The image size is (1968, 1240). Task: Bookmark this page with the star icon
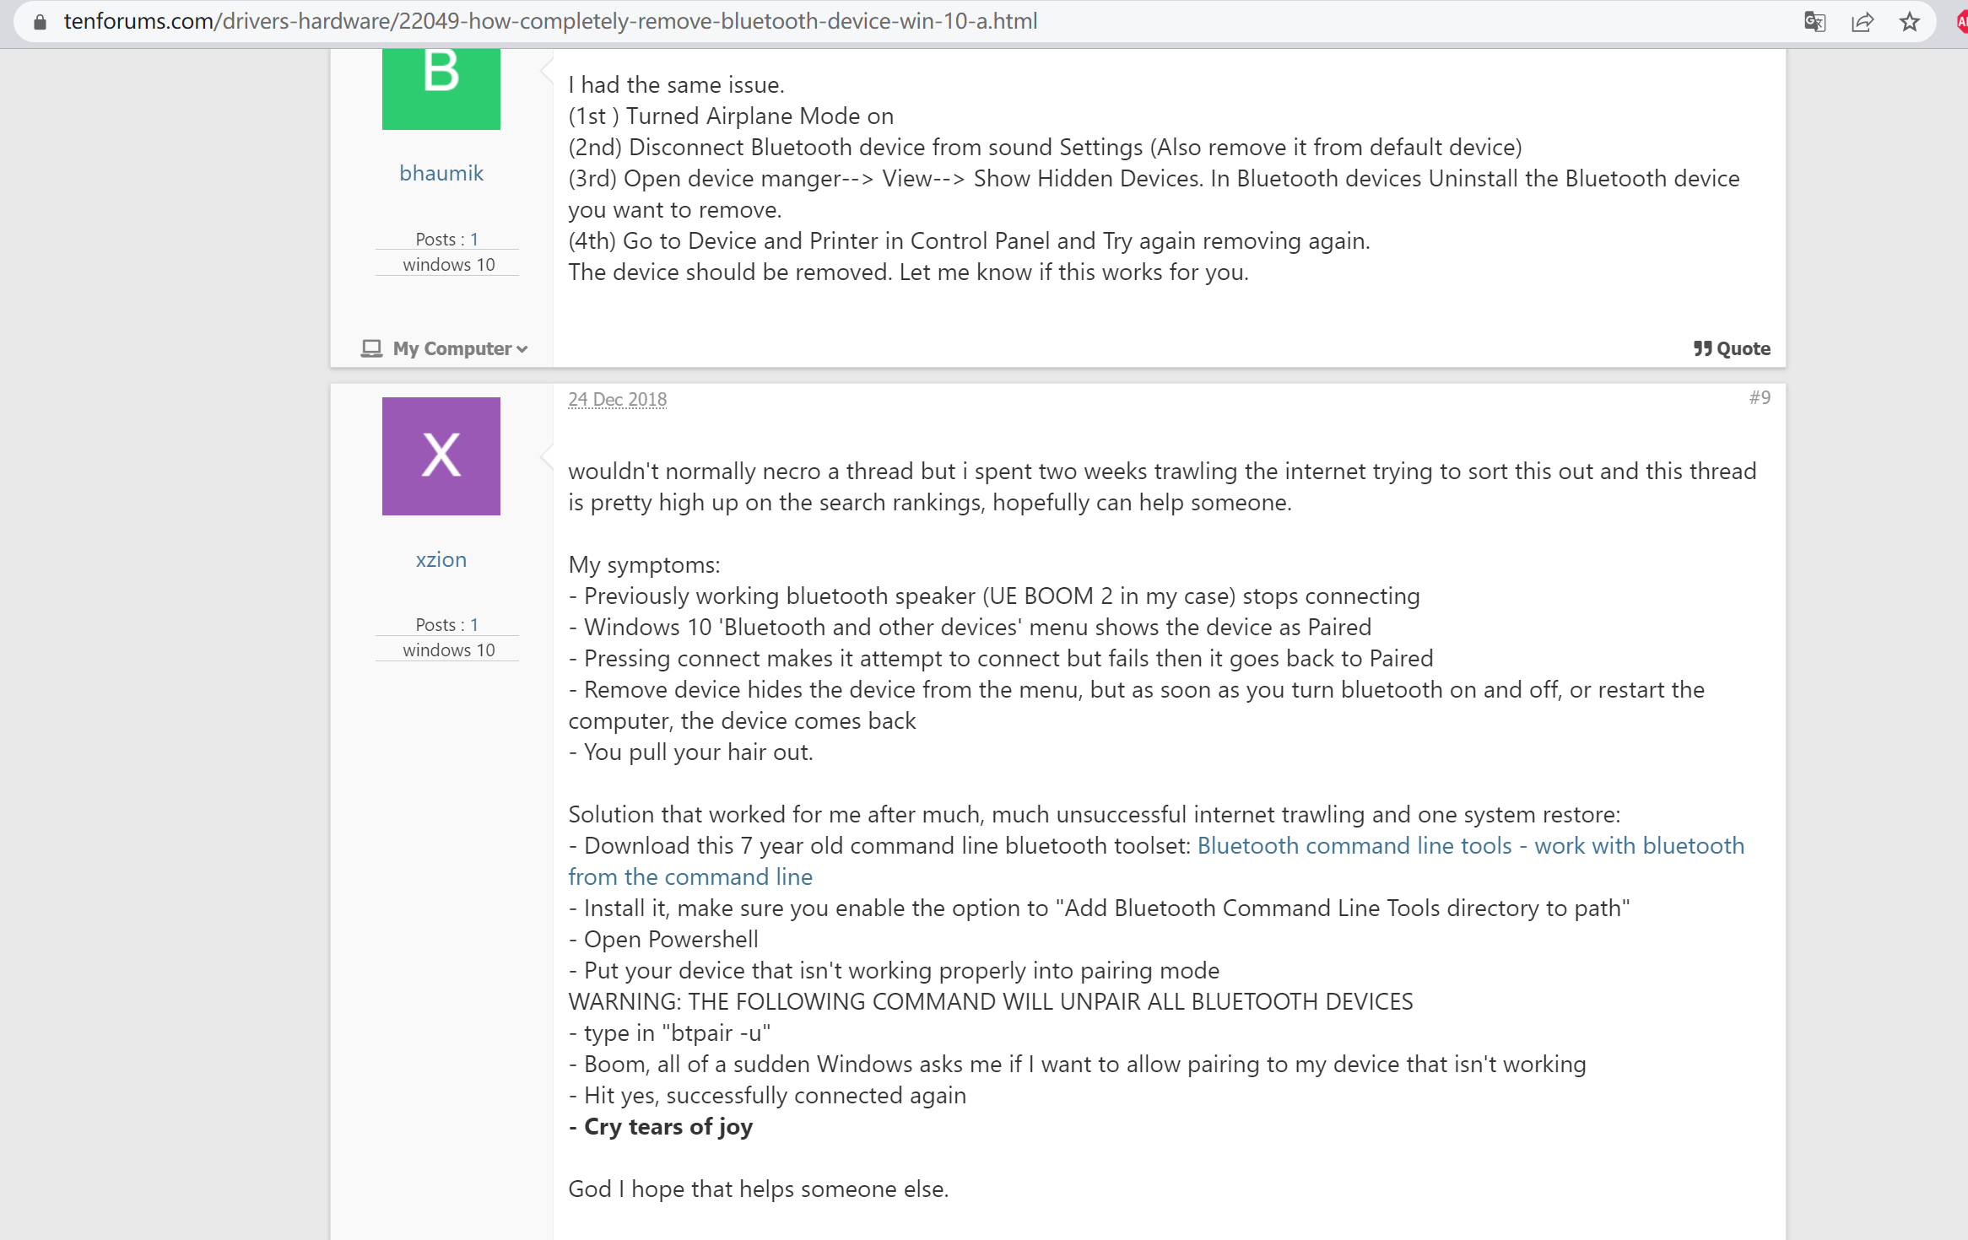click(x=1910, y=22)
